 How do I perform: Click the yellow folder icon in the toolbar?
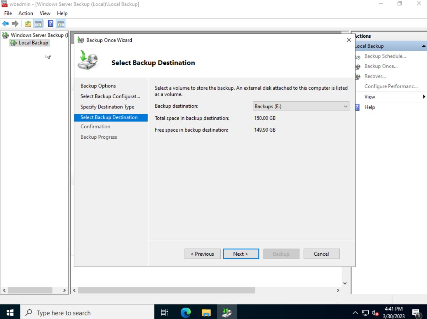click(x=27, y=23)
